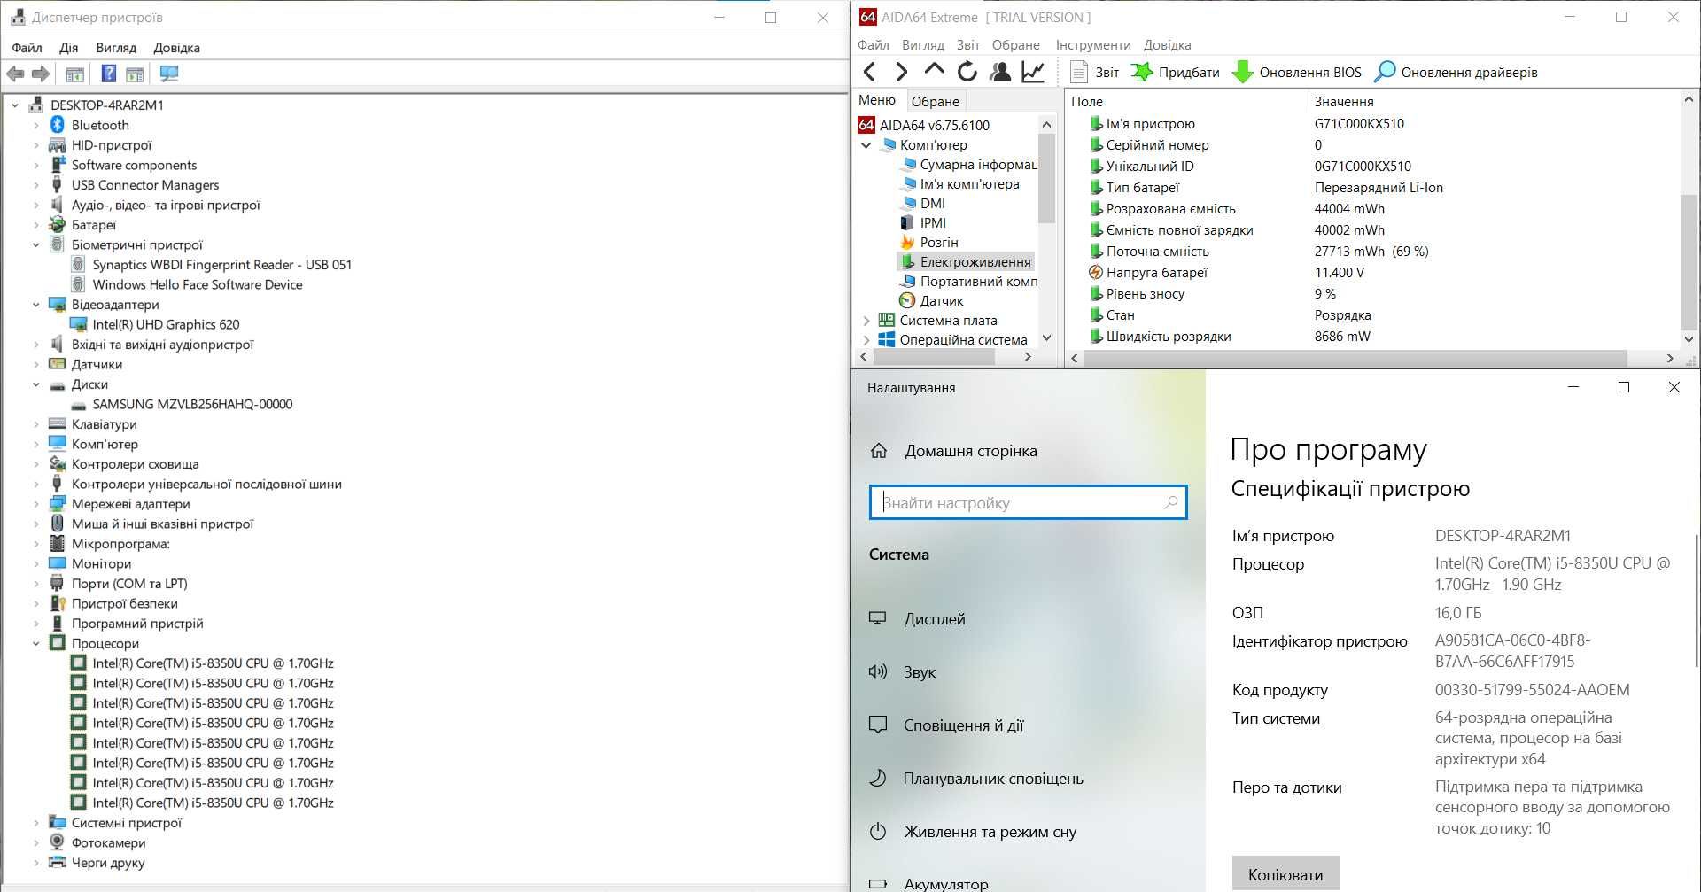Open the help icon in Device Manager toolbar
1701x892 pixels.
[x=108, y=74]
